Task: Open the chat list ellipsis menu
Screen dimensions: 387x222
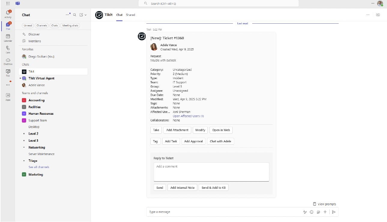Action: coord(67,14)
